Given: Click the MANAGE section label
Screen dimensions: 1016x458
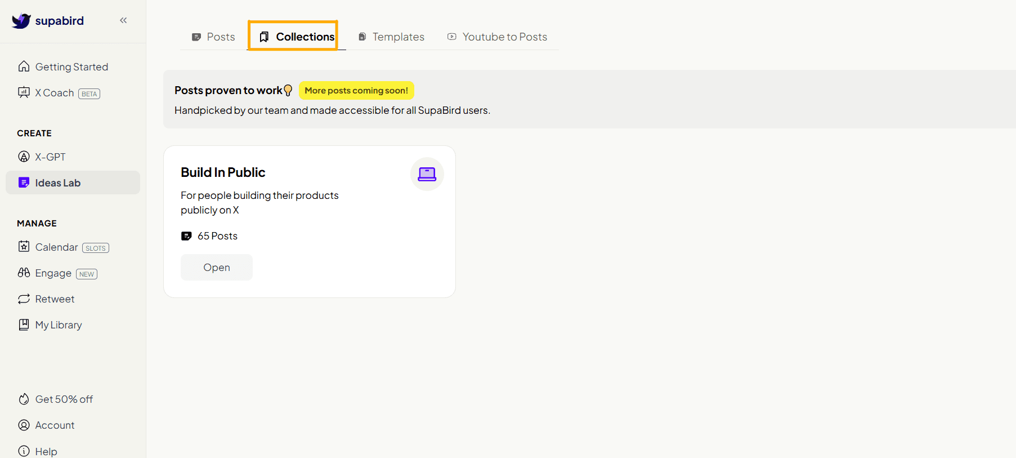Looking at the screenshot, I should click(37, 224).
